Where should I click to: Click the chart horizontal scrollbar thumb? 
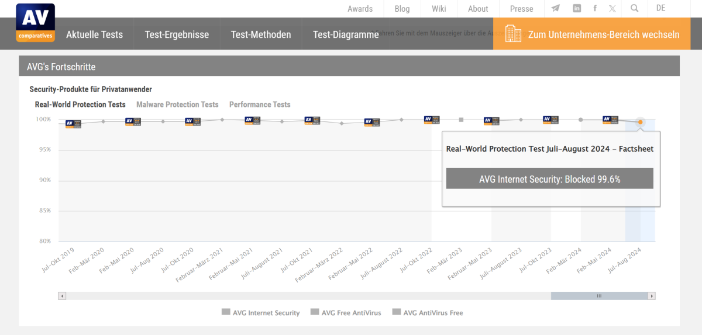point(599,296)
